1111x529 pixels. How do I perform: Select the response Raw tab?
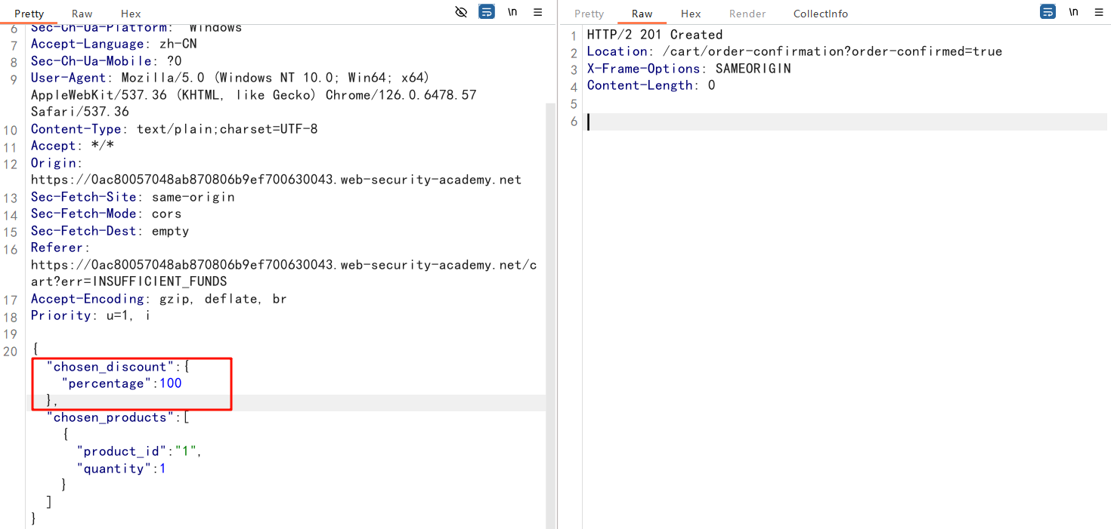click(x=642, y=14)
